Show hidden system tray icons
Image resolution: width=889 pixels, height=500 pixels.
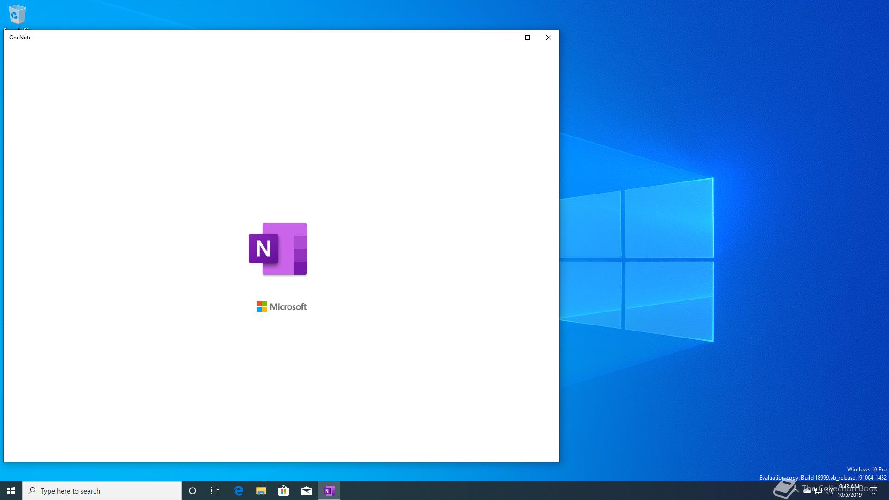(796, 491)
